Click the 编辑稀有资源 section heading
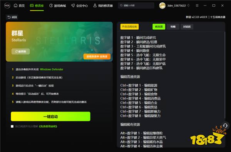The height and width of the screenshot is (152, 231). [130, 125]
